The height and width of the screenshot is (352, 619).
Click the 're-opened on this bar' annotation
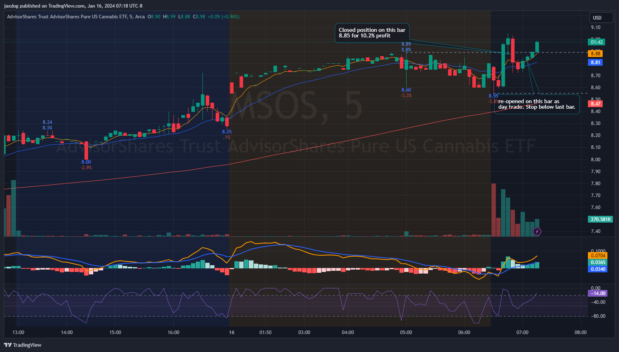537,104
